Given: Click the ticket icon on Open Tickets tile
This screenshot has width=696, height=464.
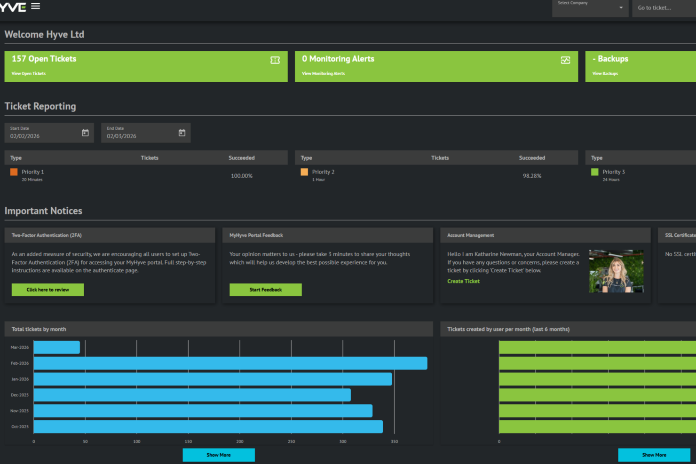Looking at the screenshot, I should point(275,60).
